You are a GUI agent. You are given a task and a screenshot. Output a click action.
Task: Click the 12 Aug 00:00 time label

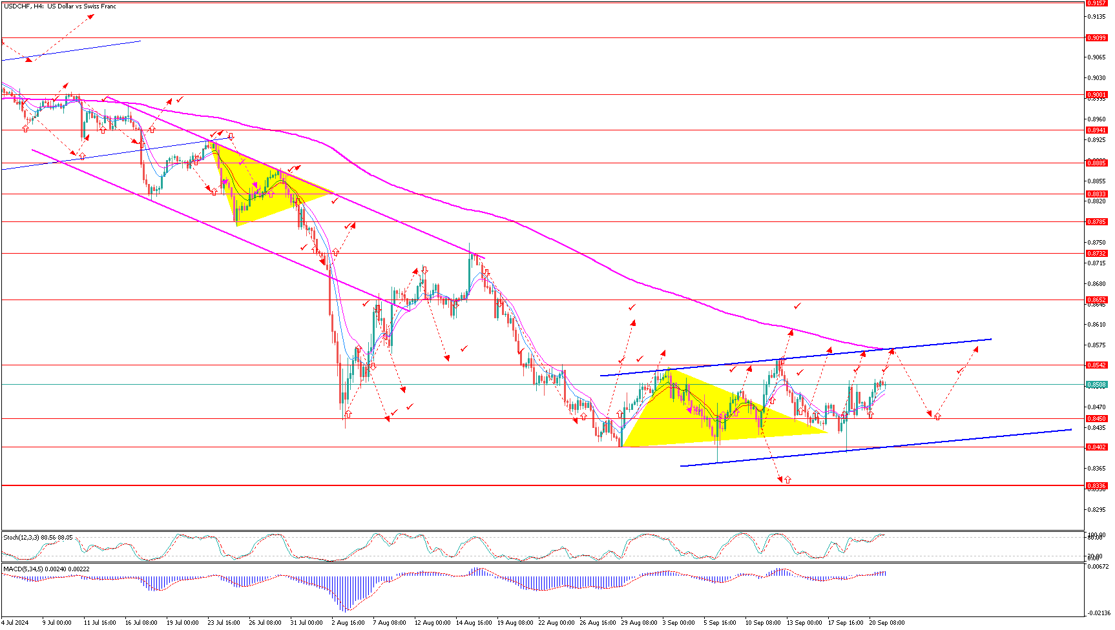[x=432, y=623]
